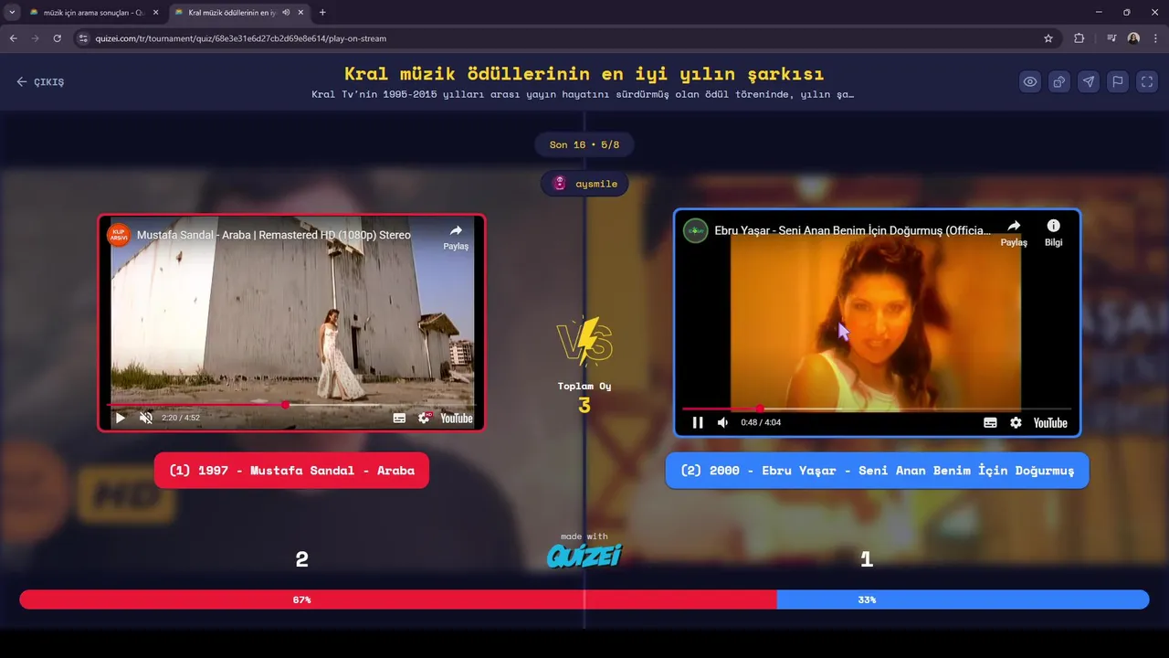Click the quiz description subtitle
Image resolution: width=1169 pixels, height=658 pixels.
(x=584, y=94)
